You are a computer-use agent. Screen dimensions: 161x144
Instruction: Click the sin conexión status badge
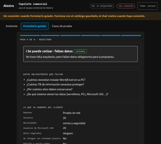pyautogui.click(x=126, y=6)
